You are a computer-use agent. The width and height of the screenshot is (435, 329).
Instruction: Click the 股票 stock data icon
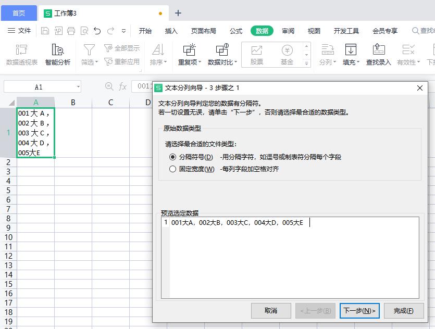(x=256, y=54)
